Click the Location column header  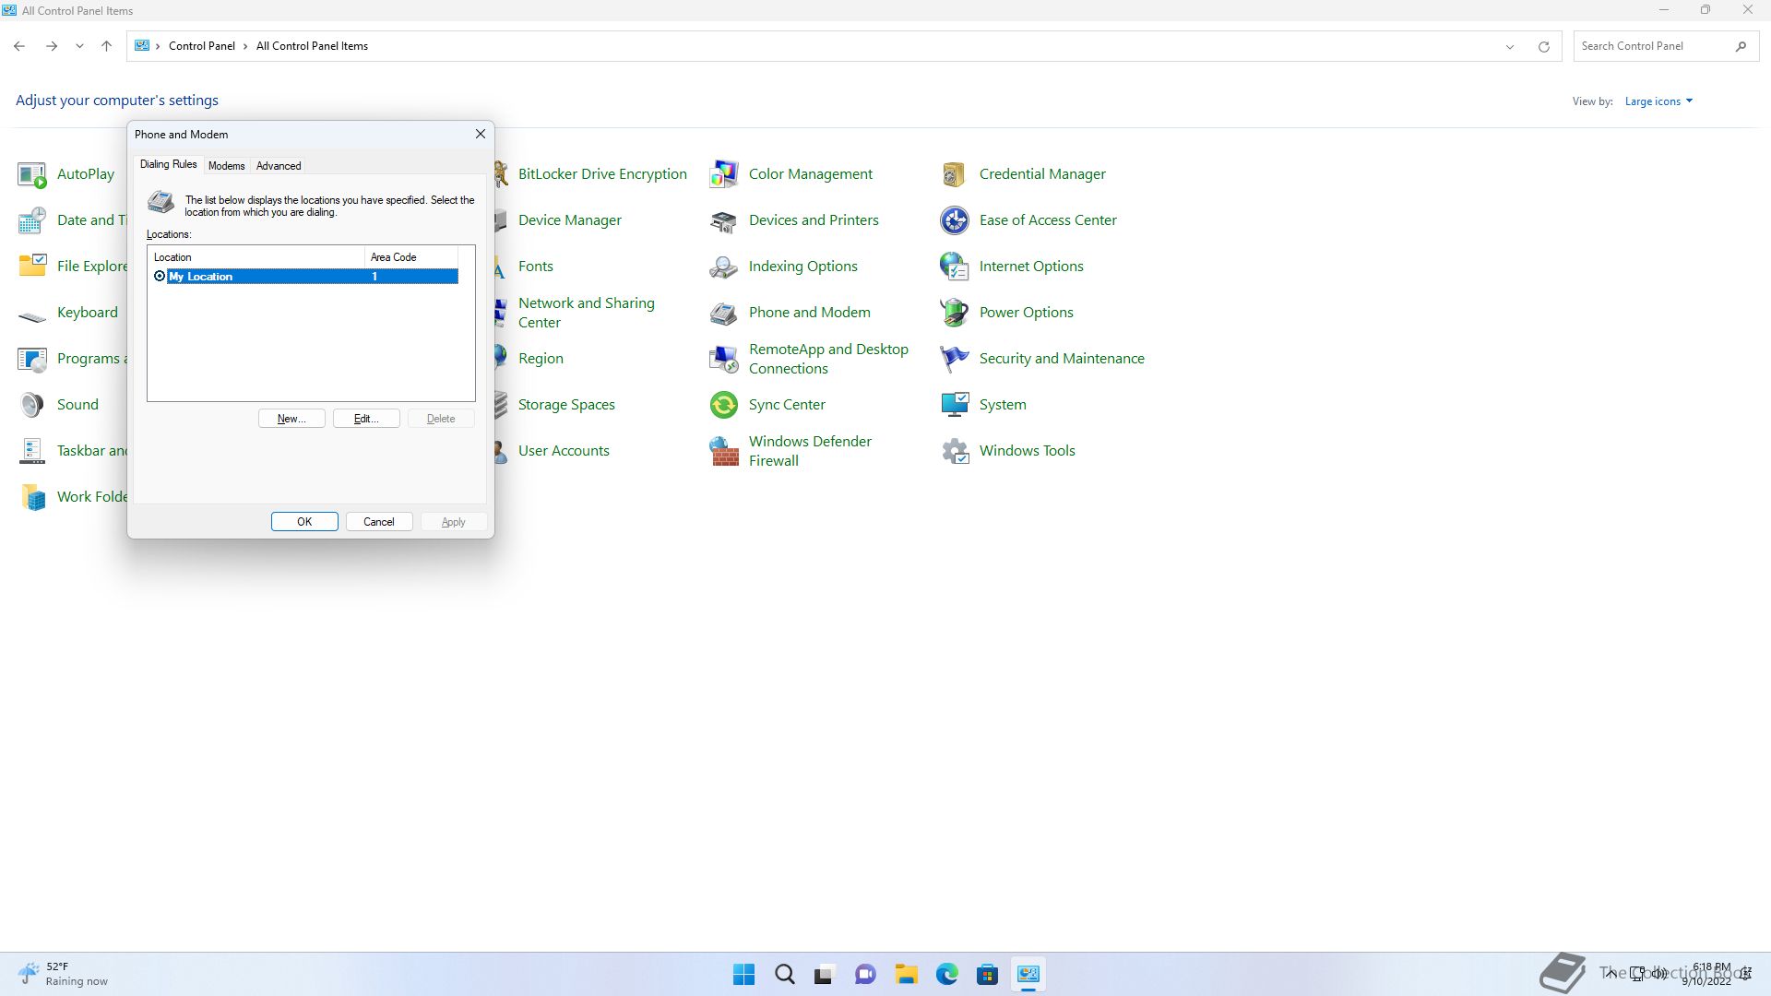(x=256, y=257)
